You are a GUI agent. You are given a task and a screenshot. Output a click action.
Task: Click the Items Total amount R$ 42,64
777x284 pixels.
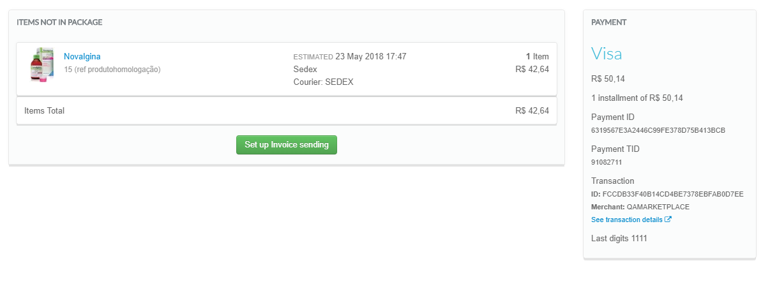tap(532, 110)
